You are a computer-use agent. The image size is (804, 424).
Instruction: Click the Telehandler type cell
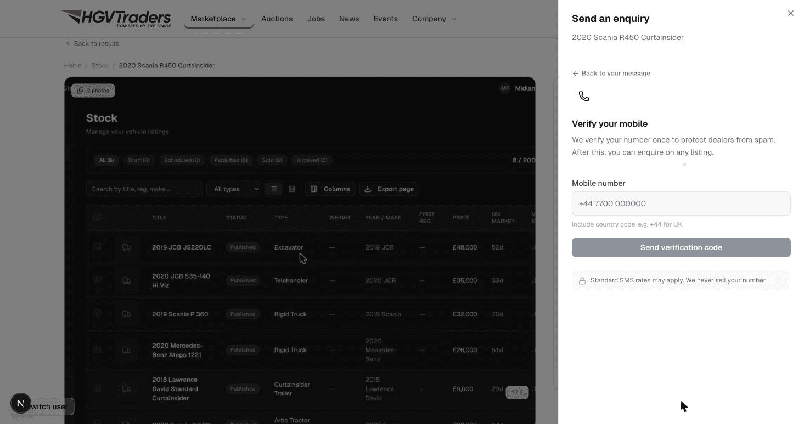[x=291, y=280]
